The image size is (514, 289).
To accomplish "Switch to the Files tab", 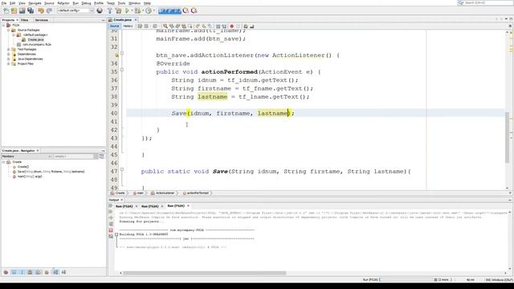I will click(x=25, y=20).
